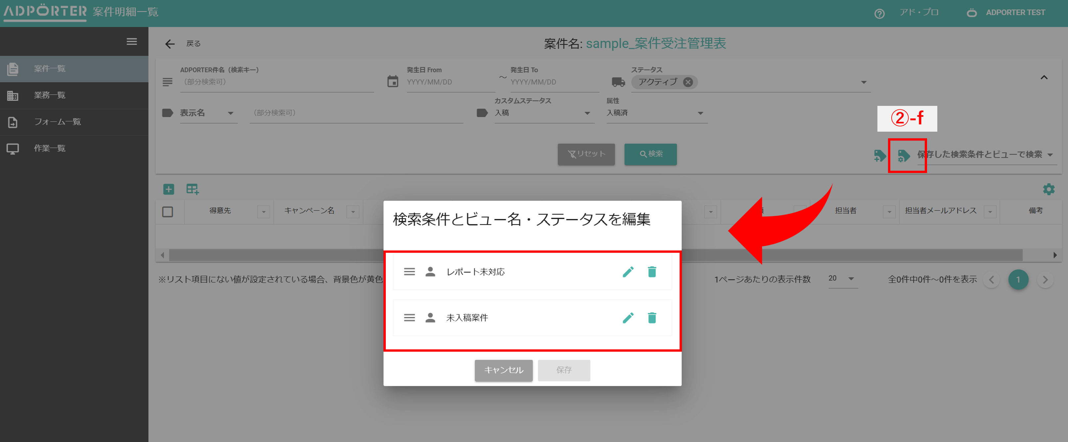Open the calendar date picker icon
1068x442 pixels.
392,81
